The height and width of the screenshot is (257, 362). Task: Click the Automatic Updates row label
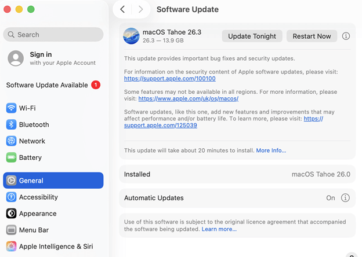pyautogui.click(x=154, y=198)
